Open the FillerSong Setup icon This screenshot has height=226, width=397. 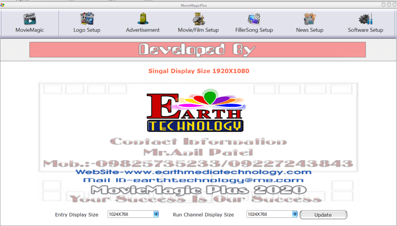pyautogui.click(x=254, y=19)
